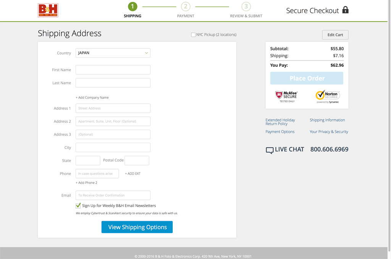Select the REVIEW & SUBMIT step label

(246, 16)
